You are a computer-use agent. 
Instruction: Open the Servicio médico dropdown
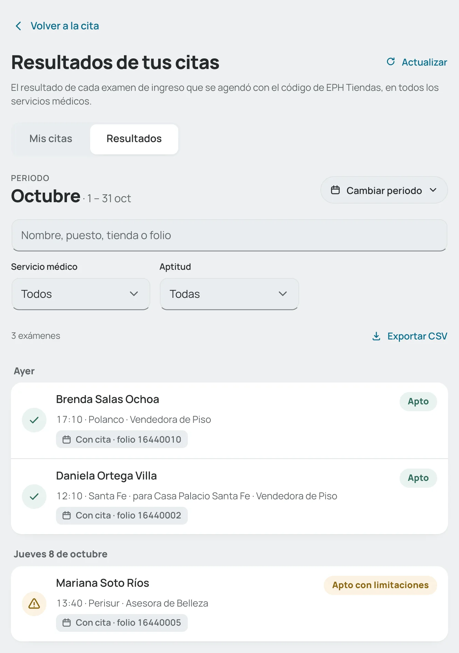coord(81,294)
